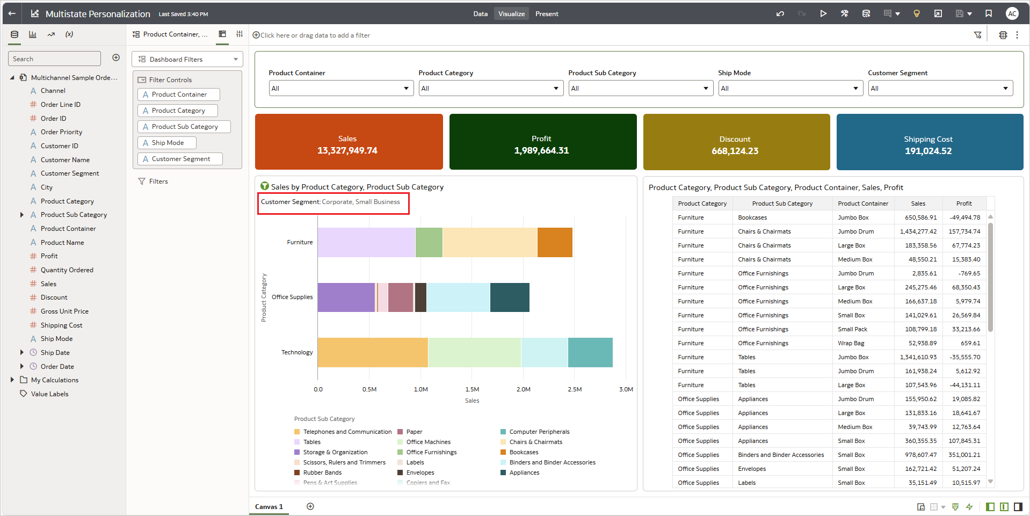The image size is (1030, 516).
Task: Click the filter bar settings funnel icon
Action: (x=977, y=35)
